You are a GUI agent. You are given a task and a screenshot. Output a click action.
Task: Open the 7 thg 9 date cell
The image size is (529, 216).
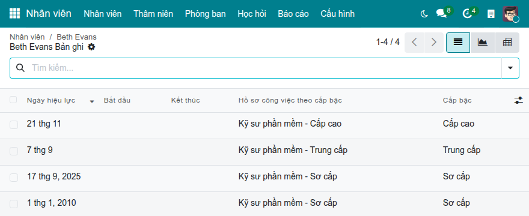(40, 150)
